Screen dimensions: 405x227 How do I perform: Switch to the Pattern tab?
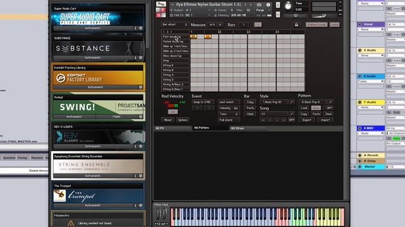[x=211, y=128]
